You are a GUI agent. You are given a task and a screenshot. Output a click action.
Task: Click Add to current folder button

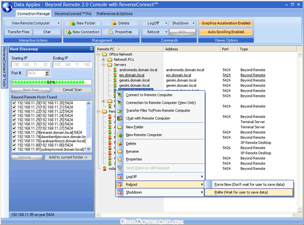point(68,157)
